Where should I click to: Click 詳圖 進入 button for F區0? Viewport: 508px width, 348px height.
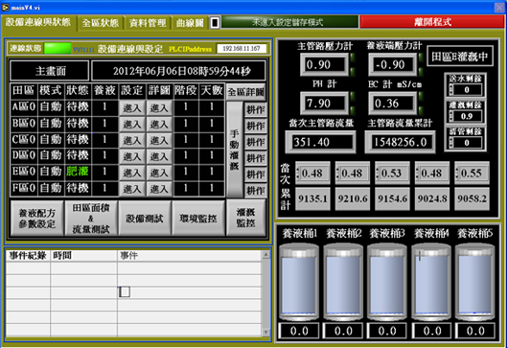coord(159,189)
